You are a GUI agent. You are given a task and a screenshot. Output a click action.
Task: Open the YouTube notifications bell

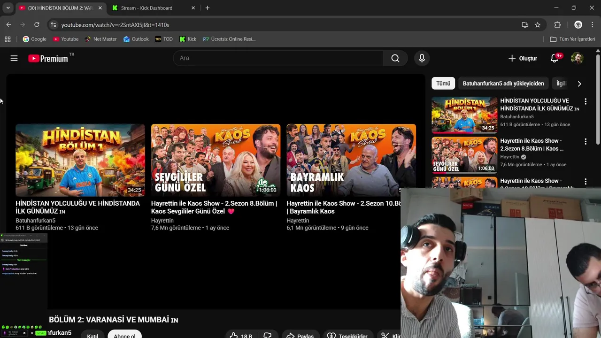coord(555,58)
